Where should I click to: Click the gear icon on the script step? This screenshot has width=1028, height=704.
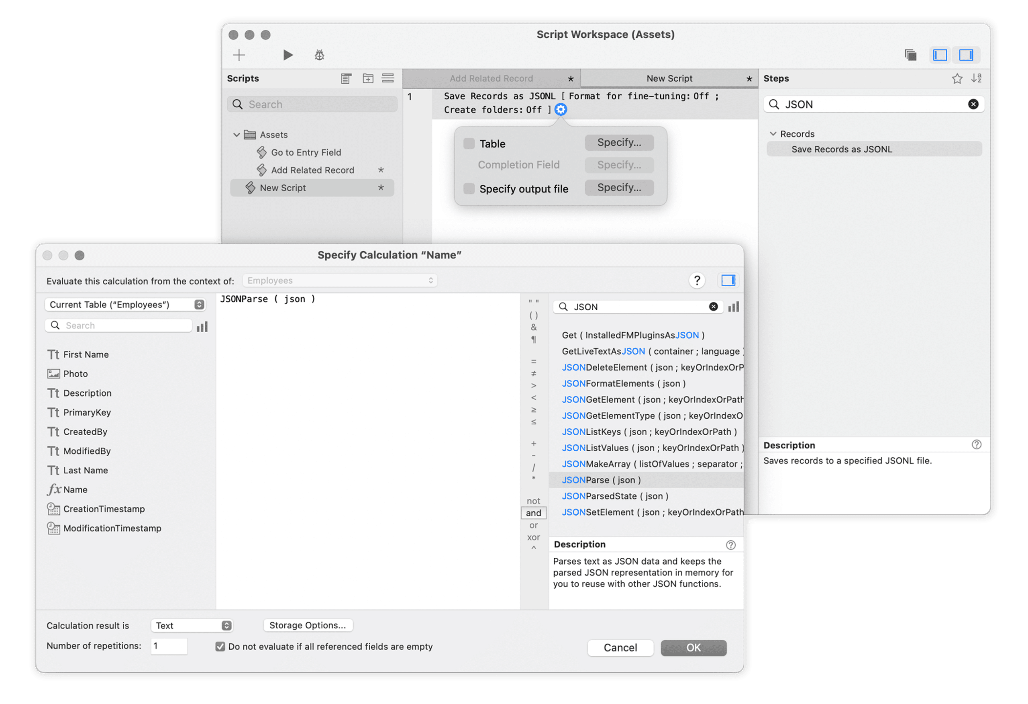[x=561, y=109]
